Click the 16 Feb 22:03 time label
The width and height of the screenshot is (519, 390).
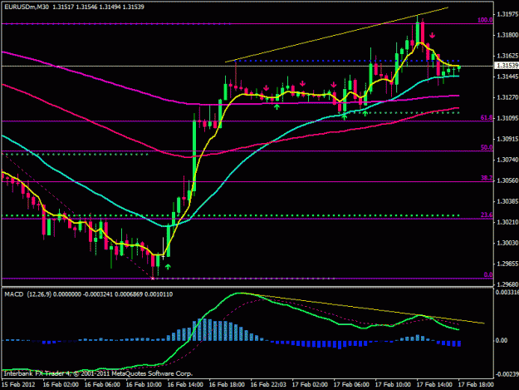268,385
